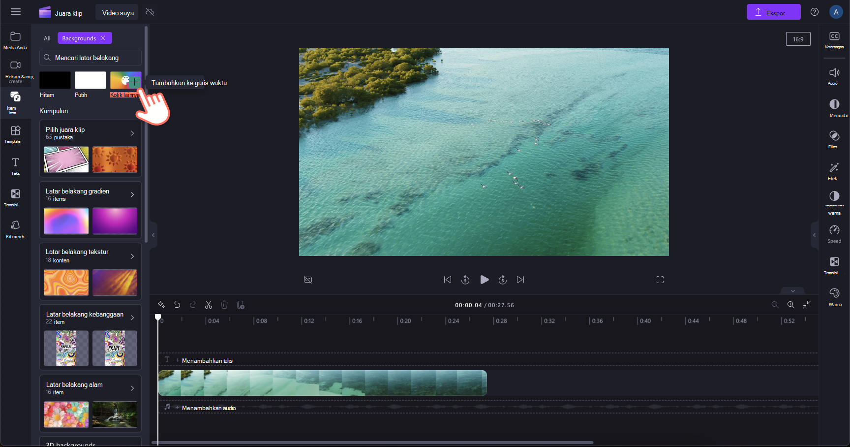Expand Latar belakang alam collection

tap(132, 388)
